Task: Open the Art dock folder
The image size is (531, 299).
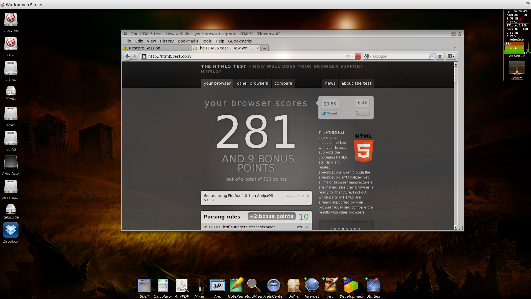Action: [330, 285]
